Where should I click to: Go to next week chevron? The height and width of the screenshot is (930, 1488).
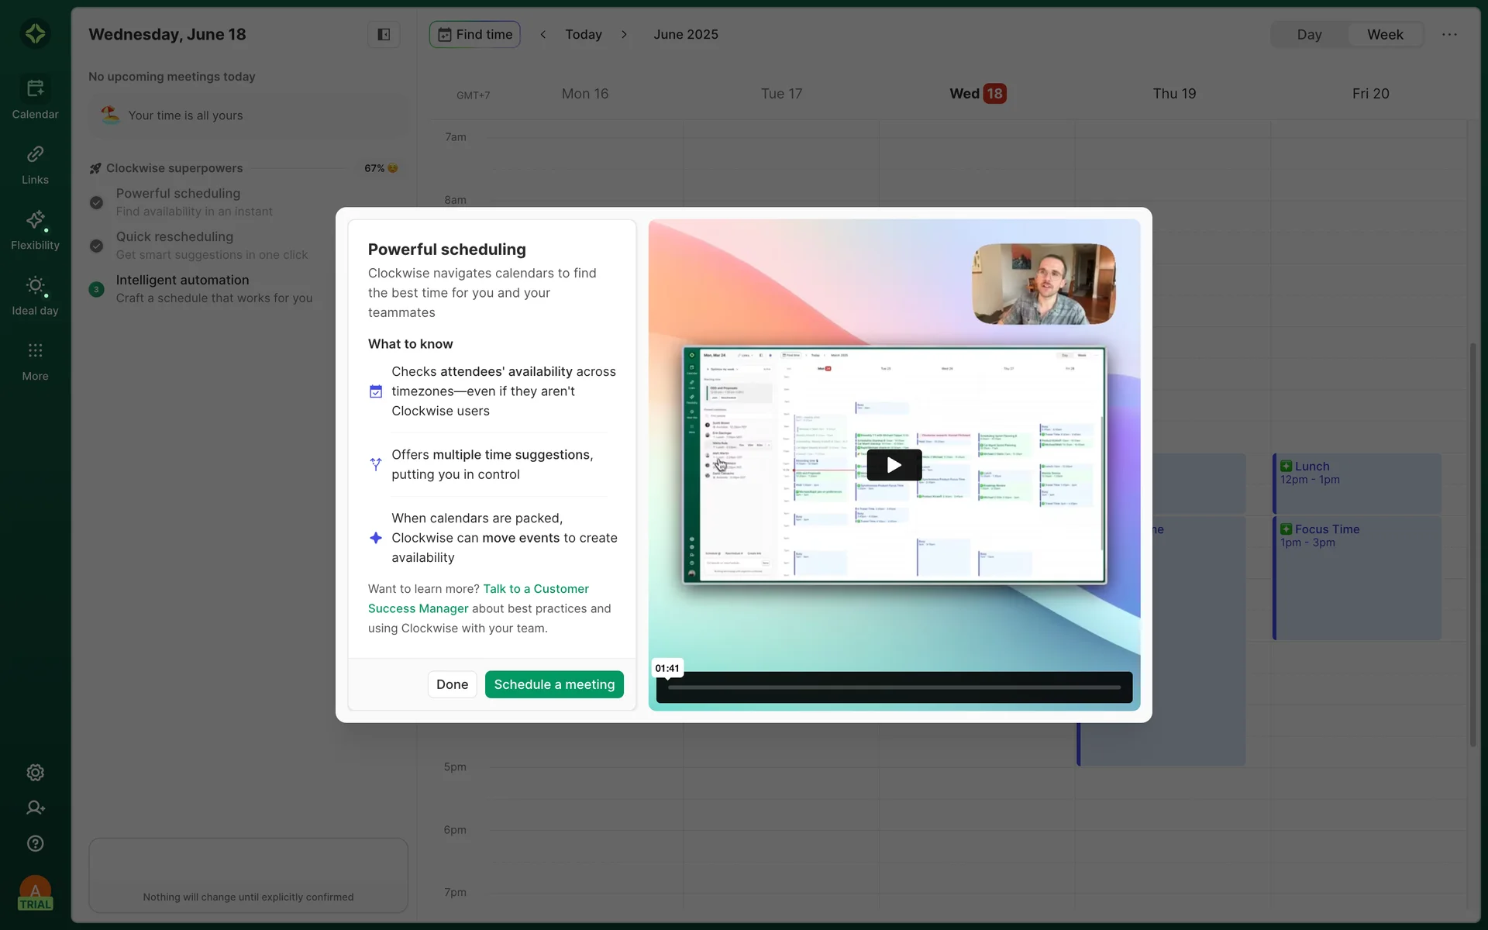pyautogui.click(x=624, y=34)
